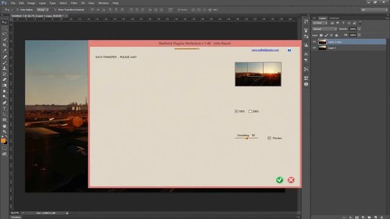This screenshot has width=390, height=219.
Task: Click the delete layer trash button
Action: click(382, 217)
